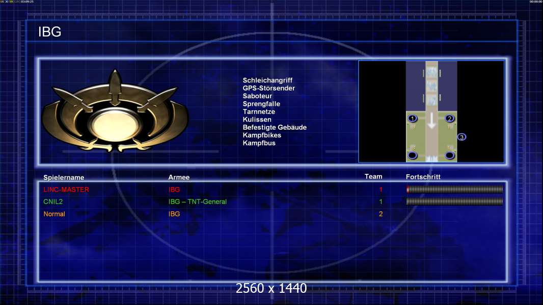Select start position 1 on the minimap

tap(412, 118)
